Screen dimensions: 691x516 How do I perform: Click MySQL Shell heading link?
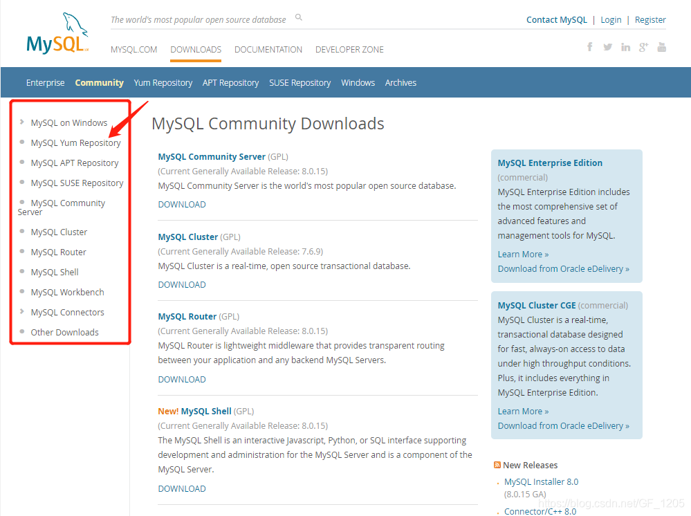tap(206, 411)
